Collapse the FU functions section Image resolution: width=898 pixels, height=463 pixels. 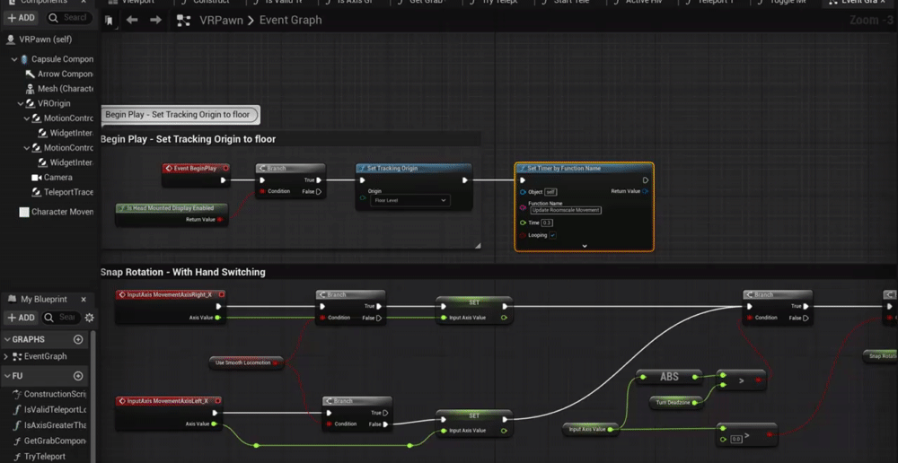pyautogui.click(x=7, y=376)
